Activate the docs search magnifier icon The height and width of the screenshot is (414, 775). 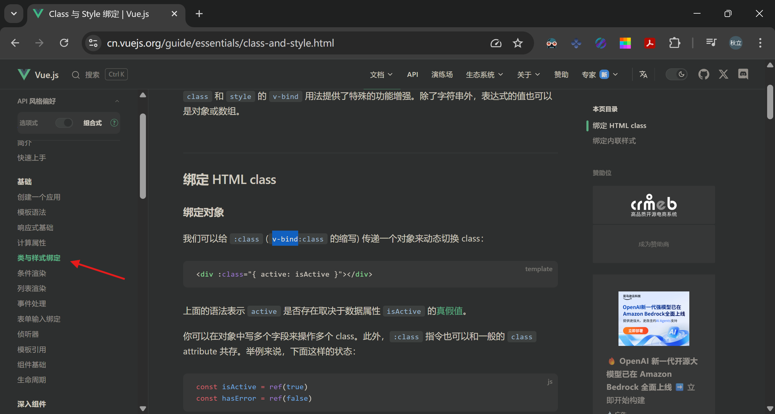(x=76, y=74)
